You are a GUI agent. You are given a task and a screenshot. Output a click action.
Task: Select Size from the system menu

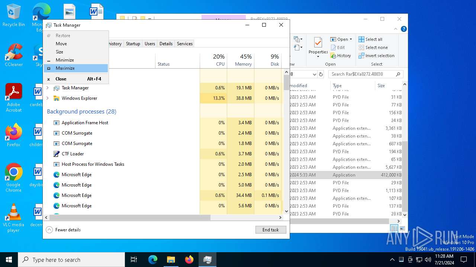pos(76,52)
